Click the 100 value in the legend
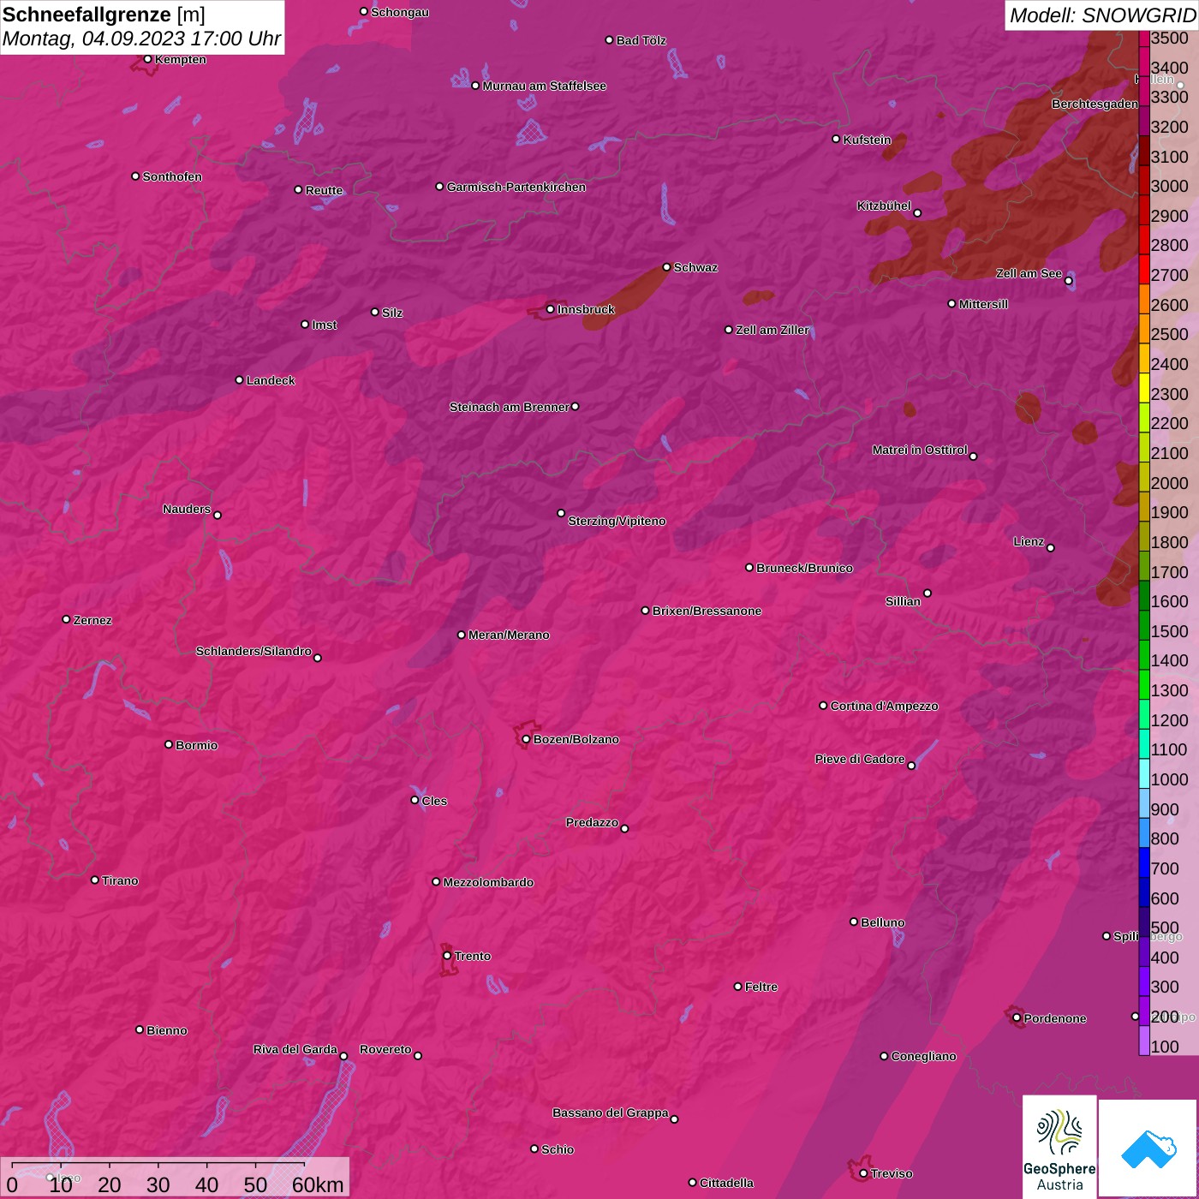 (1165, 1047)
